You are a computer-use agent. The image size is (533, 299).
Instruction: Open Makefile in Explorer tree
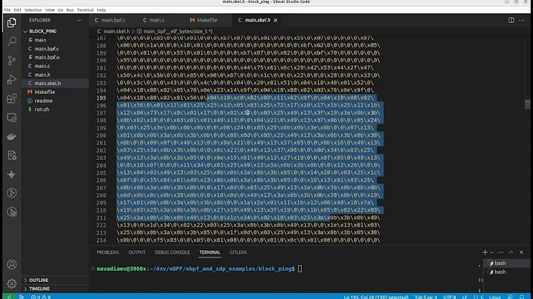point(55,92)
